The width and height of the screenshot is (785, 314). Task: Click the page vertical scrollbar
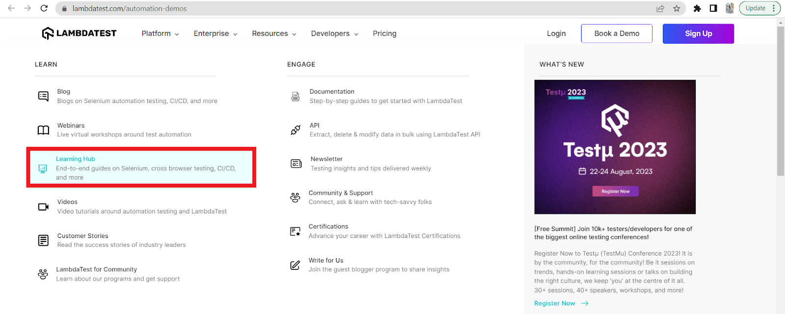tap(781, 101)
